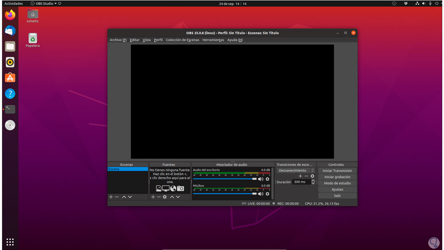Open Audio del escritorio settings gear
The image size is (444, 250).
pos(267,179)
